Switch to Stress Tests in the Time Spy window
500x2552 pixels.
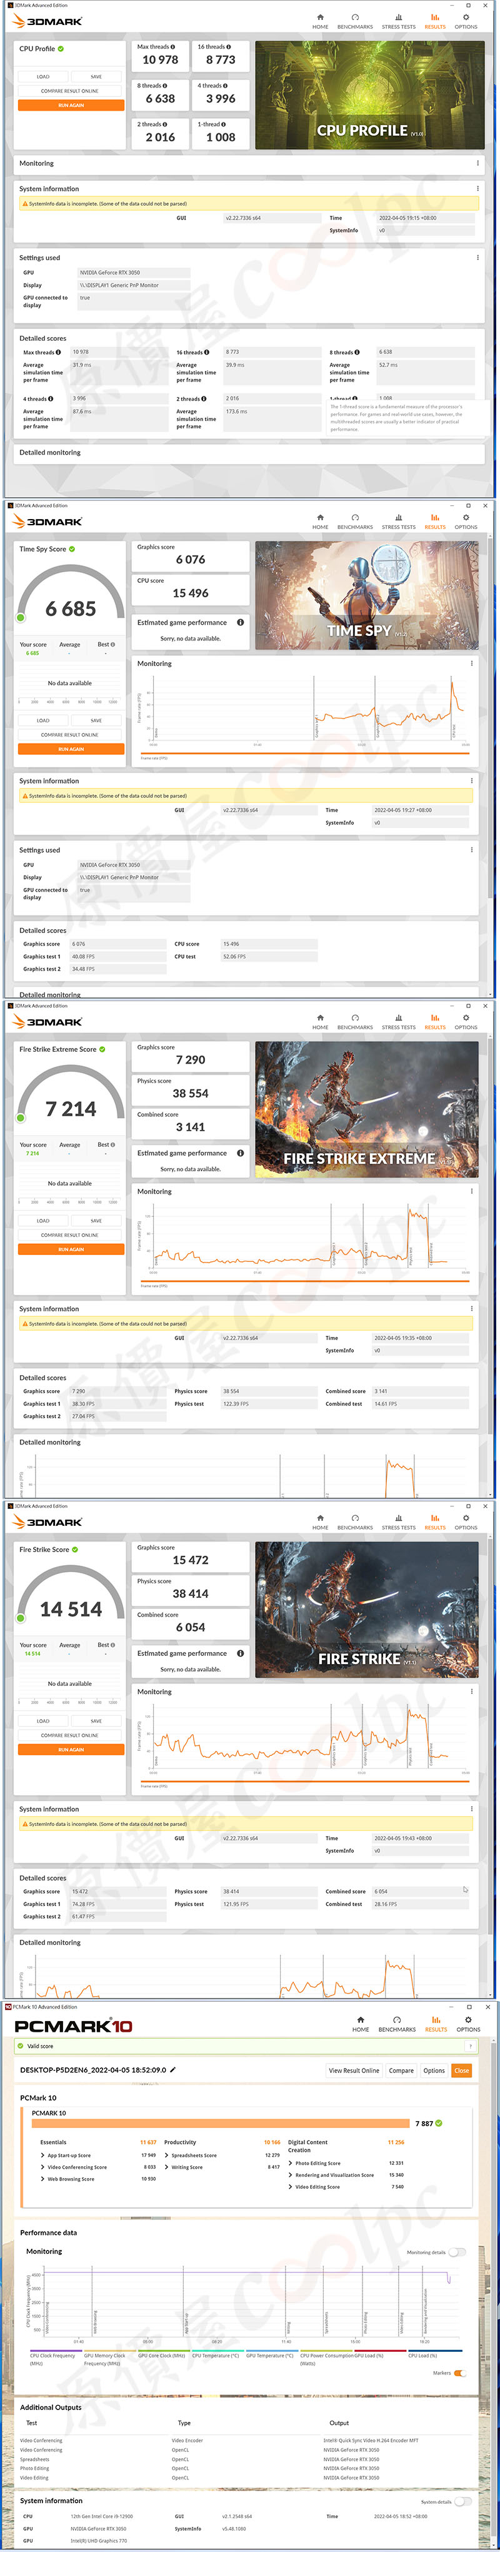click(399, 521)
